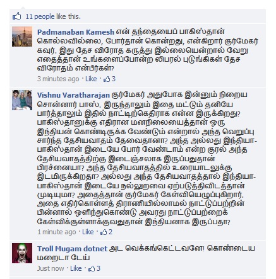Show the 2 likes on Vishnu's comment

coord(106,232)
